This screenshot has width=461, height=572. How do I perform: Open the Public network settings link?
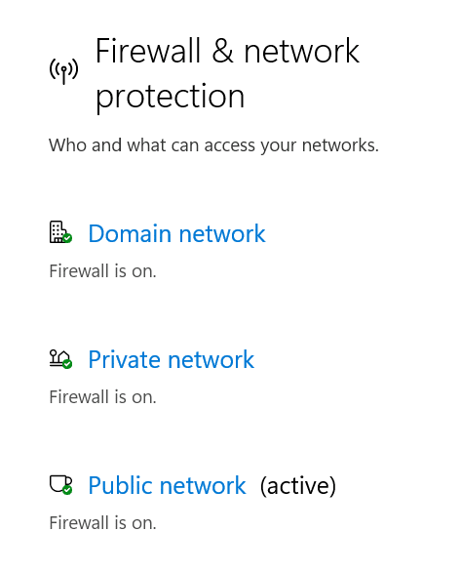(167, 485)
